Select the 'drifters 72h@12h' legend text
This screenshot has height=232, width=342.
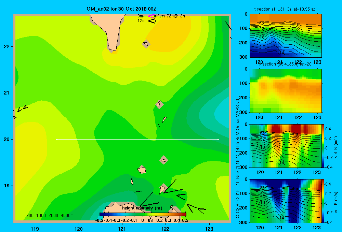(169, 16)
